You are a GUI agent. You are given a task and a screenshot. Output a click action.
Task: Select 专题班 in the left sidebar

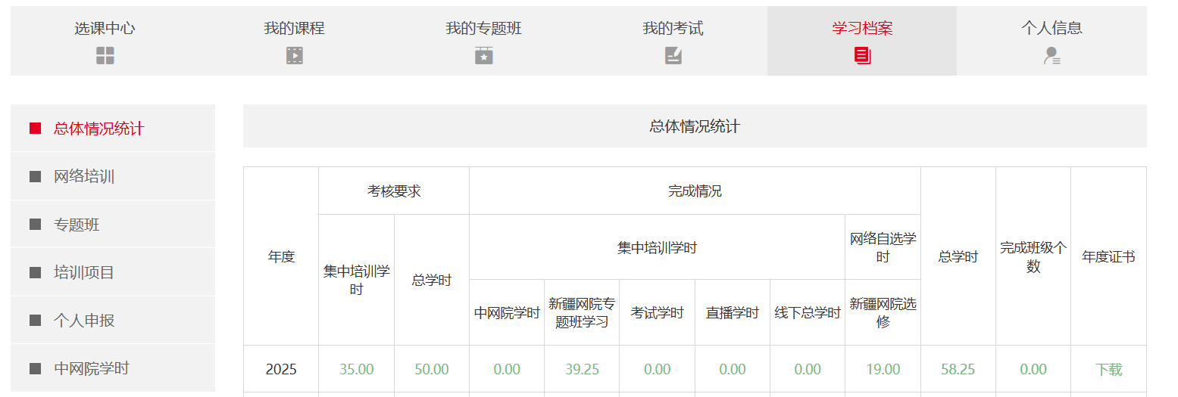(x=77, y=225)
